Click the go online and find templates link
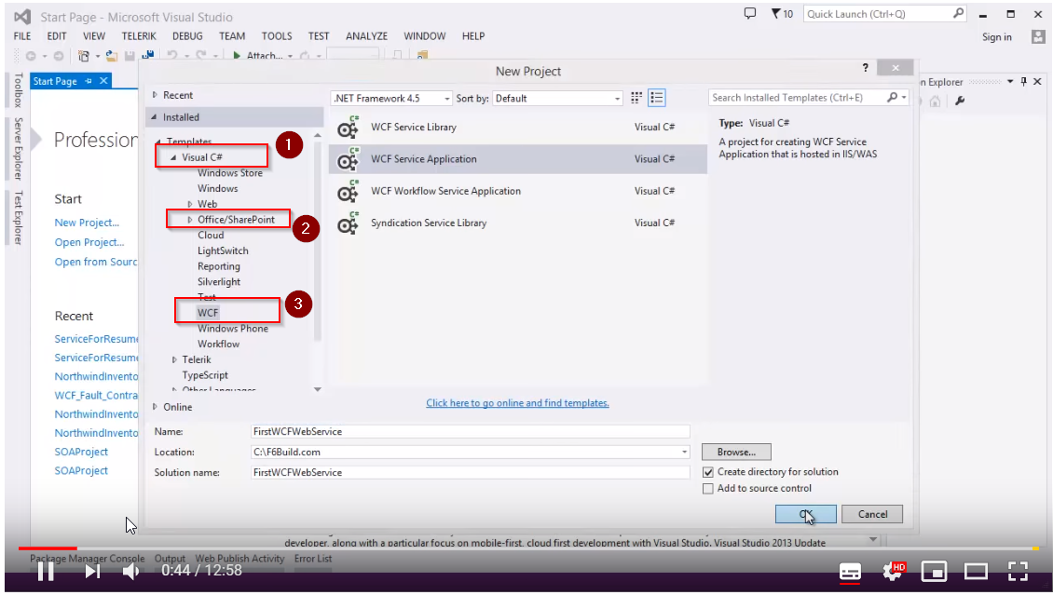Viewport: 1053px width, 595px height. (517, 403)
